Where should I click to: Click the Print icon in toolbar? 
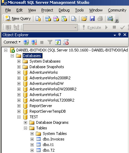[100, 18]
